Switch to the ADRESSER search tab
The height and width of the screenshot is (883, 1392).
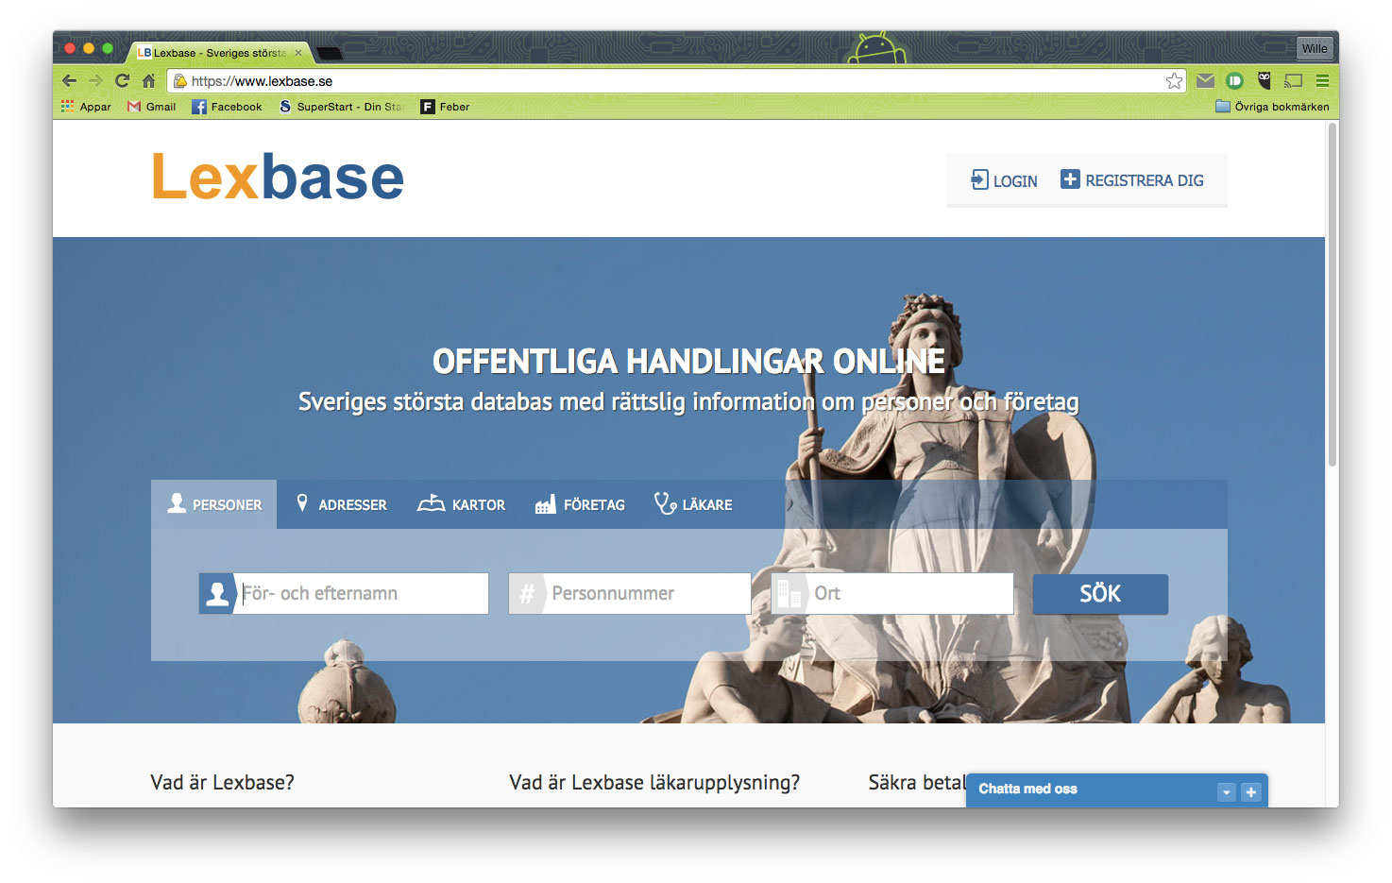(341, 503)
